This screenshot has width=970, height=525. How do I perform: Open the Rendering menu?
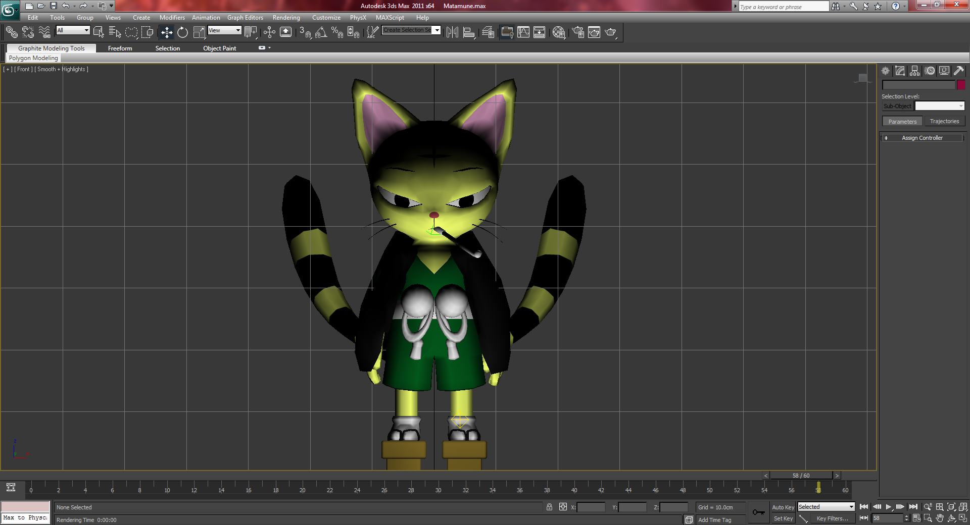[x=286, y=18]
